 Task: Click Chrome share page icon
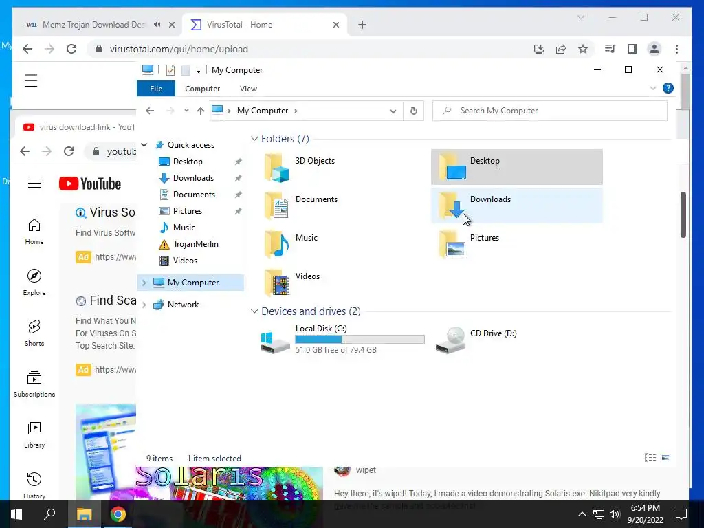click(x=561, y=49)
